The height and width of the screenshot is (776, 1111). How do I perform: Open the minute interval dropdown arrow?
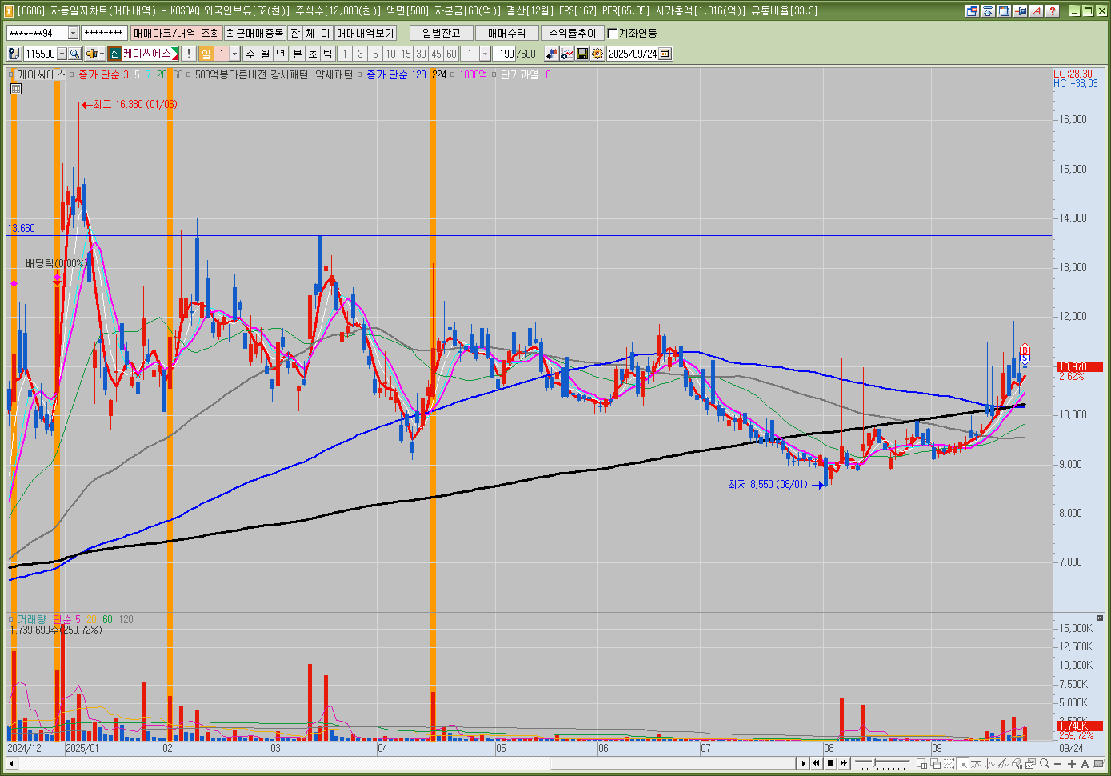(485, 54)
